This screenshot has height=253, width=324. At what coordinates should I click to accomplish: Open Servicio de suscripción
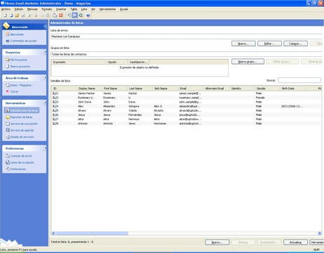coord(22,124)
